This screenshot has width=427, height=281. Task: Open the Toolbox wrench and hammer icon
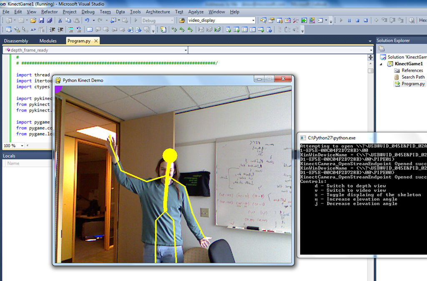tap(296, 20)
